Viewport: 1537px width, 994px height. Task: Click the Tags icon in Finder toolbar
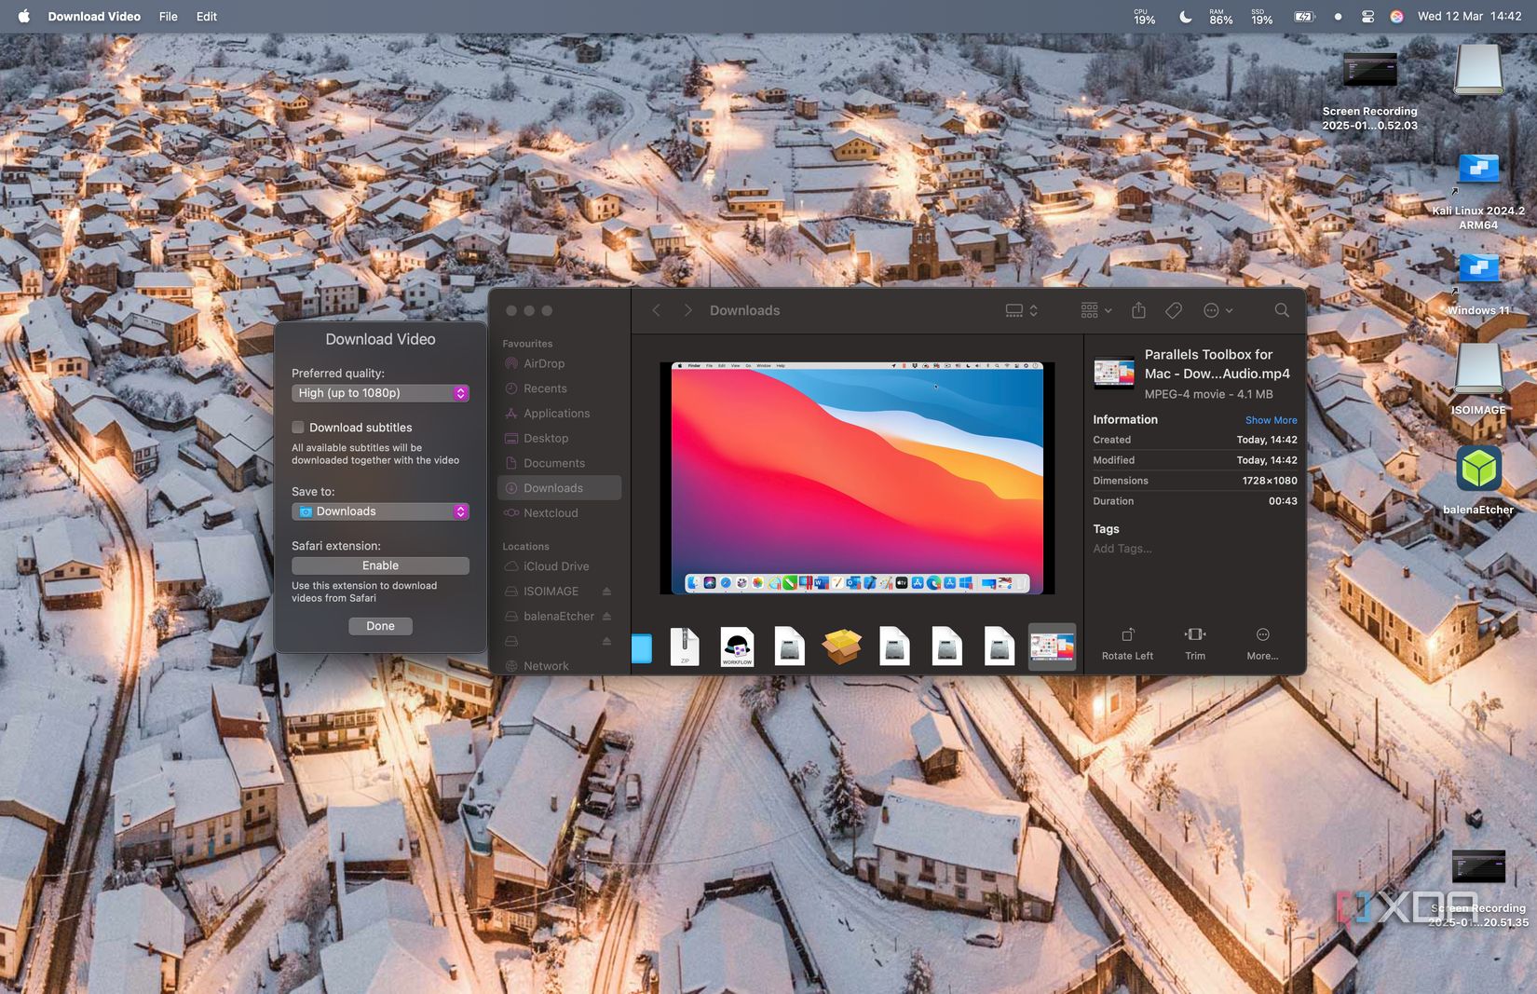1174,310
